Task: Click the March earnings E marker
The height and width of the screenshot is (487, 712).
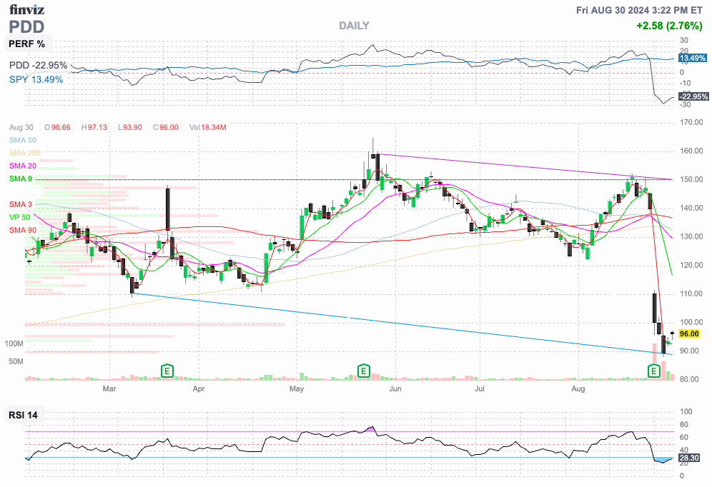Action: click(167, 371)
